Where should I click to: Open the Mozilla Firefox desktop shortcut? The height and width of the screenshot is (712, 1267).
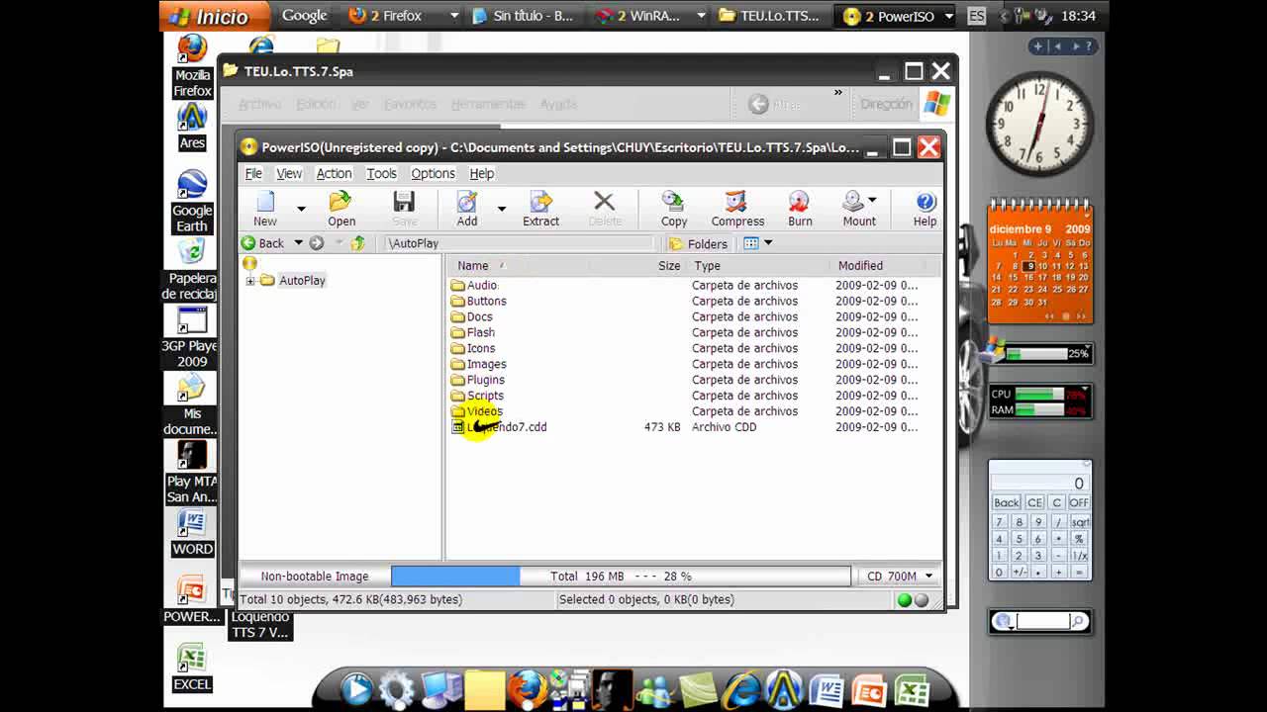click(x=192, y=66)
